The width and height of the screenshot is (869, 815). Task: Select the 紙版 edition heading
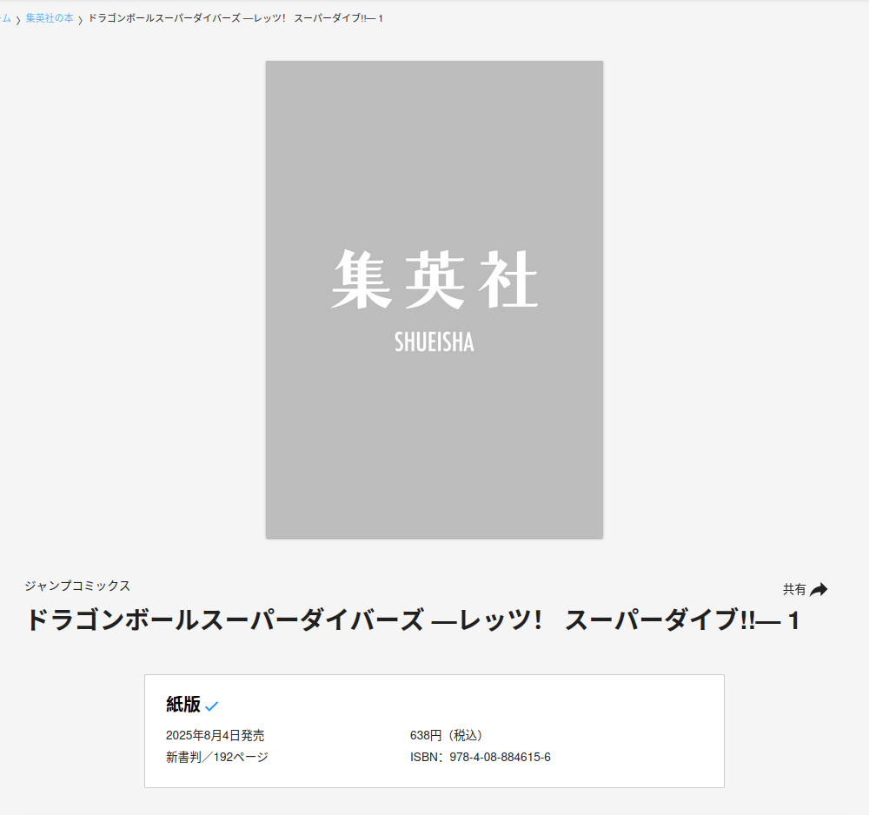click(x=183, y=704)
